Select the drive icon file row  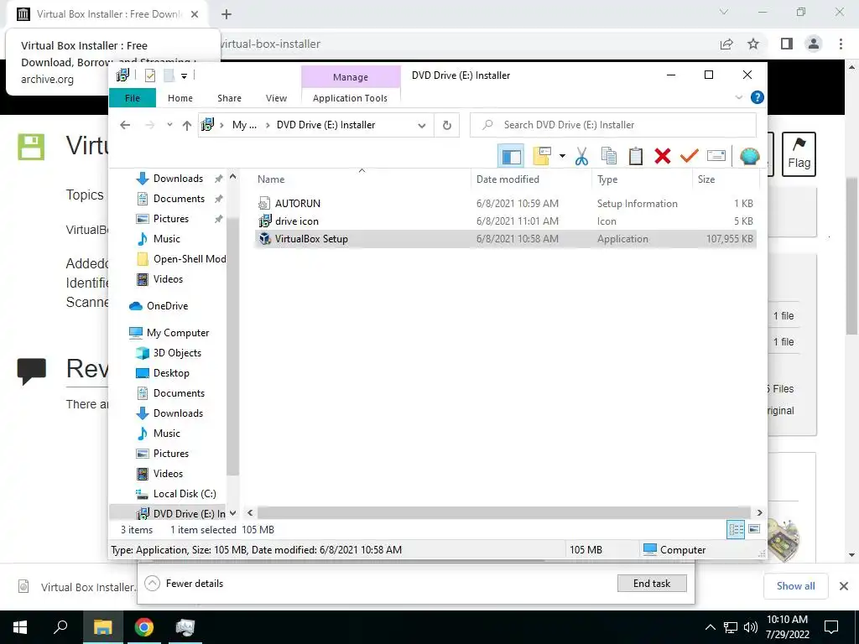pos(506,221)
